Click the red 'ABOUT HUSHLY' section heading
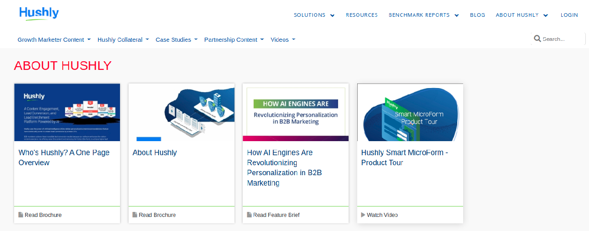This screenshot has height=231, width=589. tap(63, 66)
